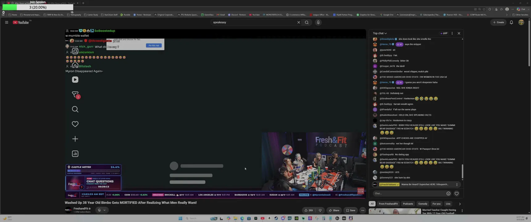Open YouTube notifications bell

[511, 22]
